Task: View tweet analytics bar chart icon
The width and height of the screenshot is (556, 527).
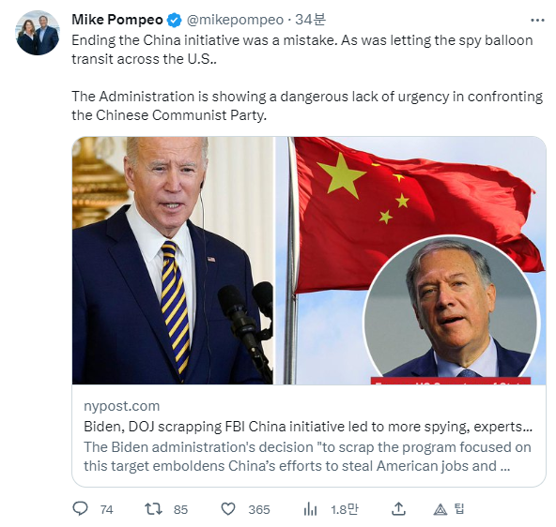Action: (x=310, y=509)
